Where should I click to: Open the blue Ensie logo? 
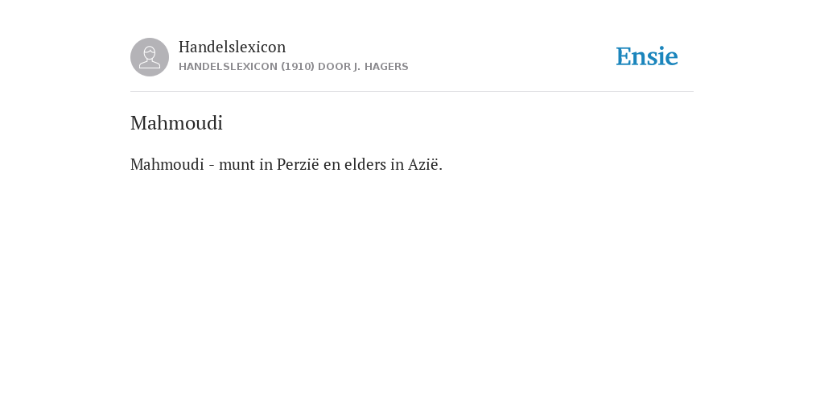[x=647, y=57]
